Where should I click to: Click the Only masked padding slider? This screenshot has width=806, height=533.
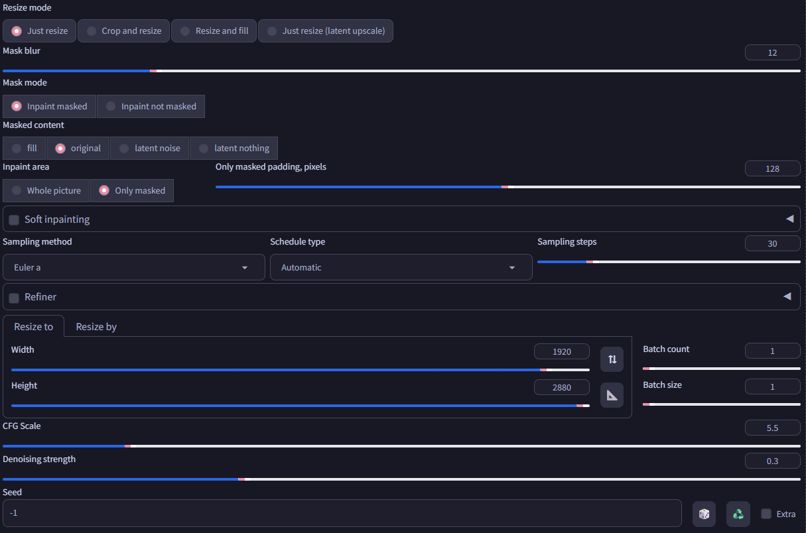508,187
